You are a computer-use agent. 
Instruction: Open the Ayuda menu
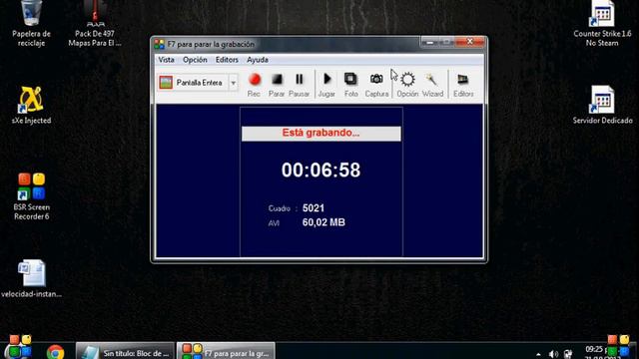point(258,60)
